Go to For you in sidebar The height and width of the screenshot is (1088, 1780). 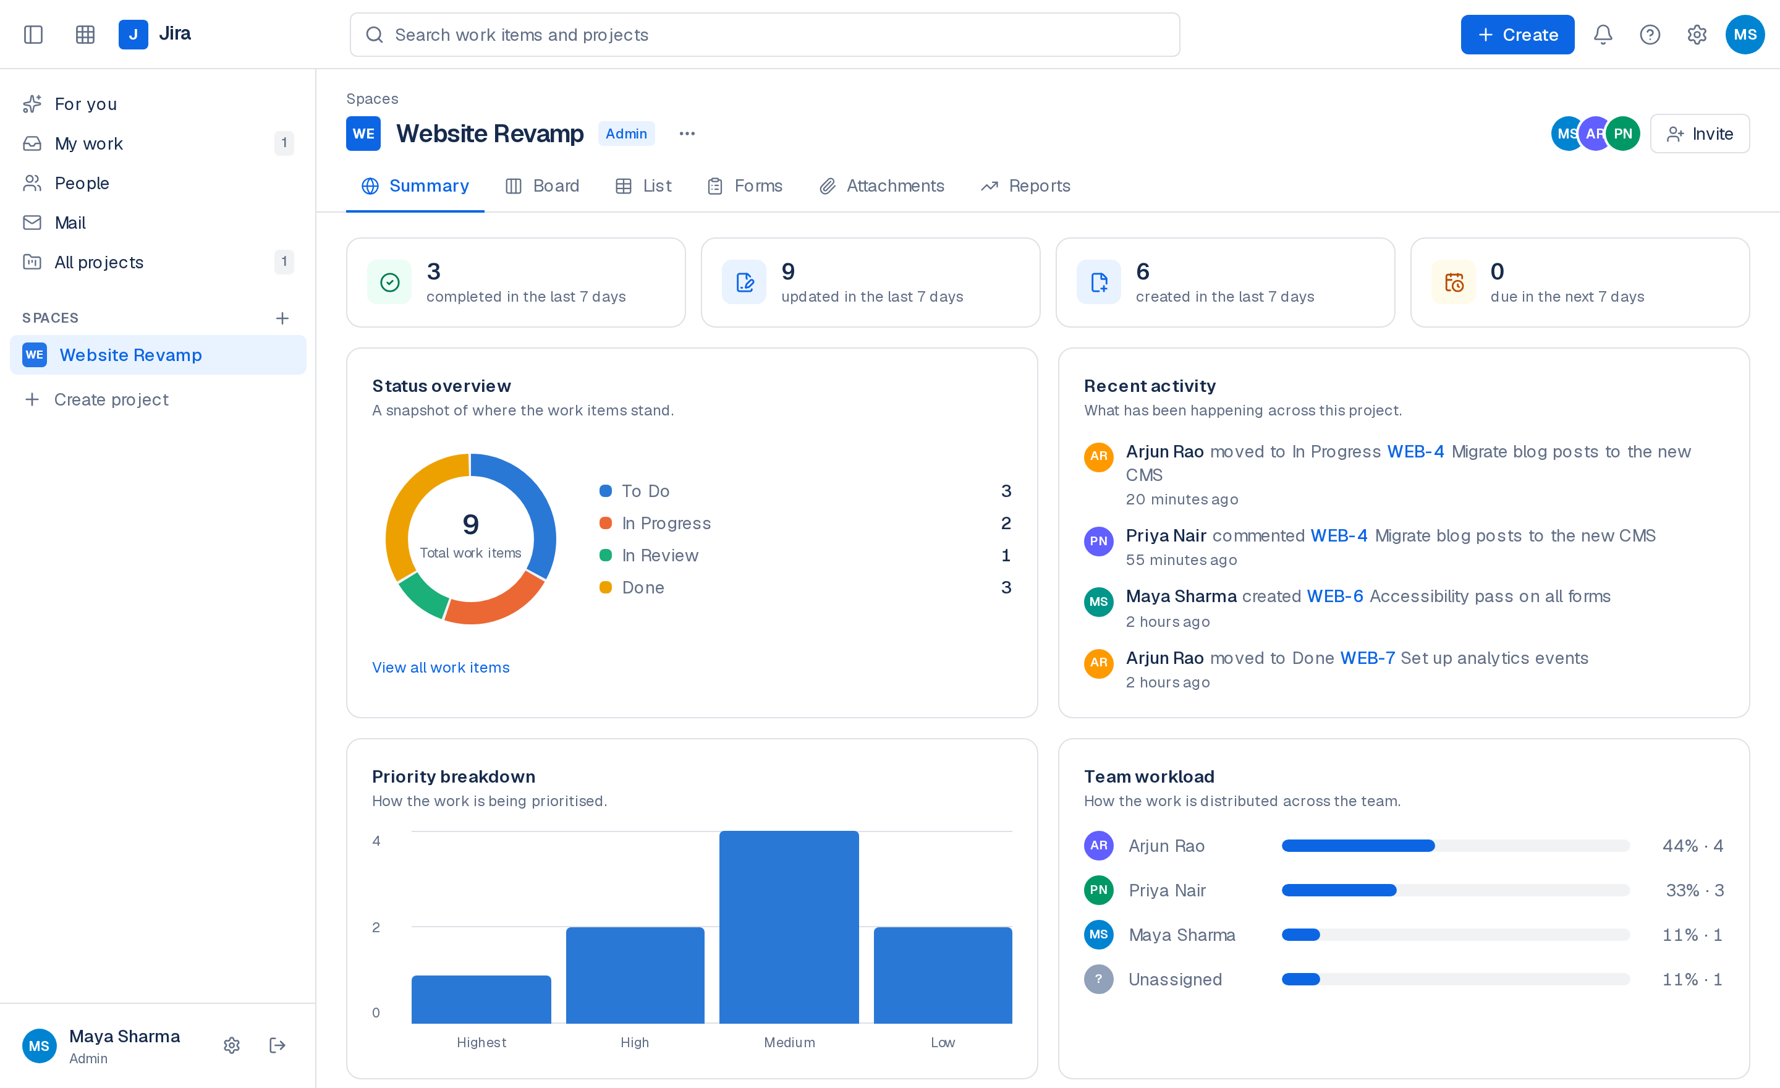pos(158,104)
